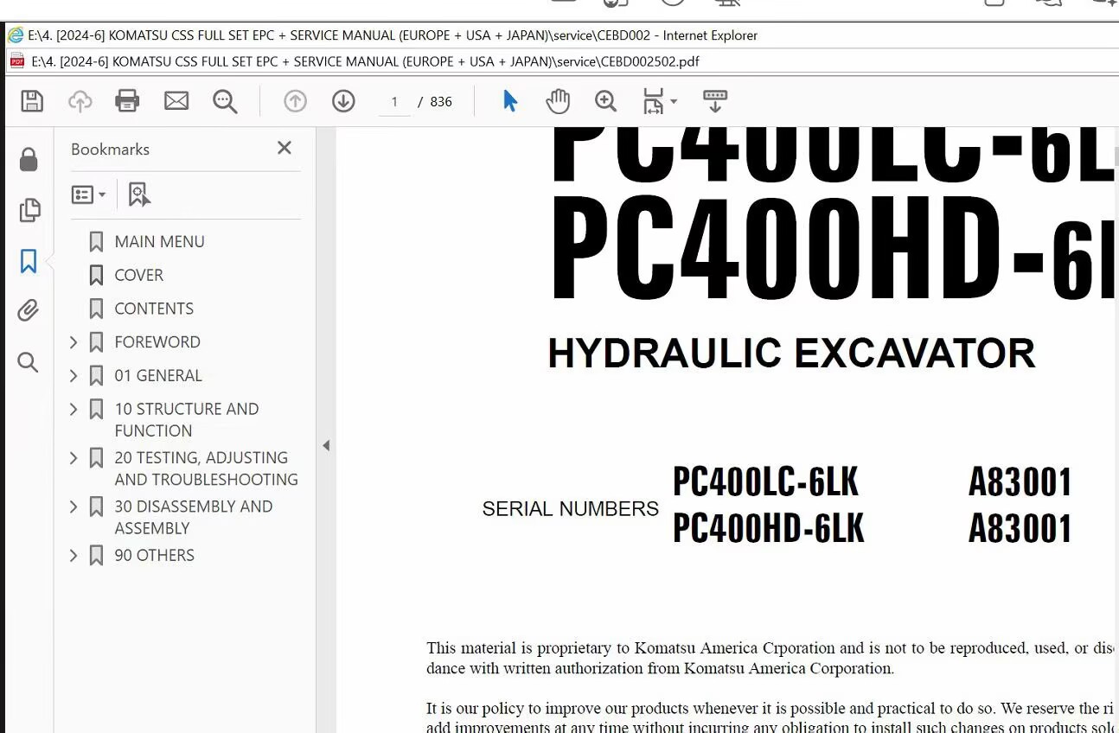The height and width of the screenshot is (733, 1119).
Task: Open the page thumbnails panel
Action: tap(29, 210)
